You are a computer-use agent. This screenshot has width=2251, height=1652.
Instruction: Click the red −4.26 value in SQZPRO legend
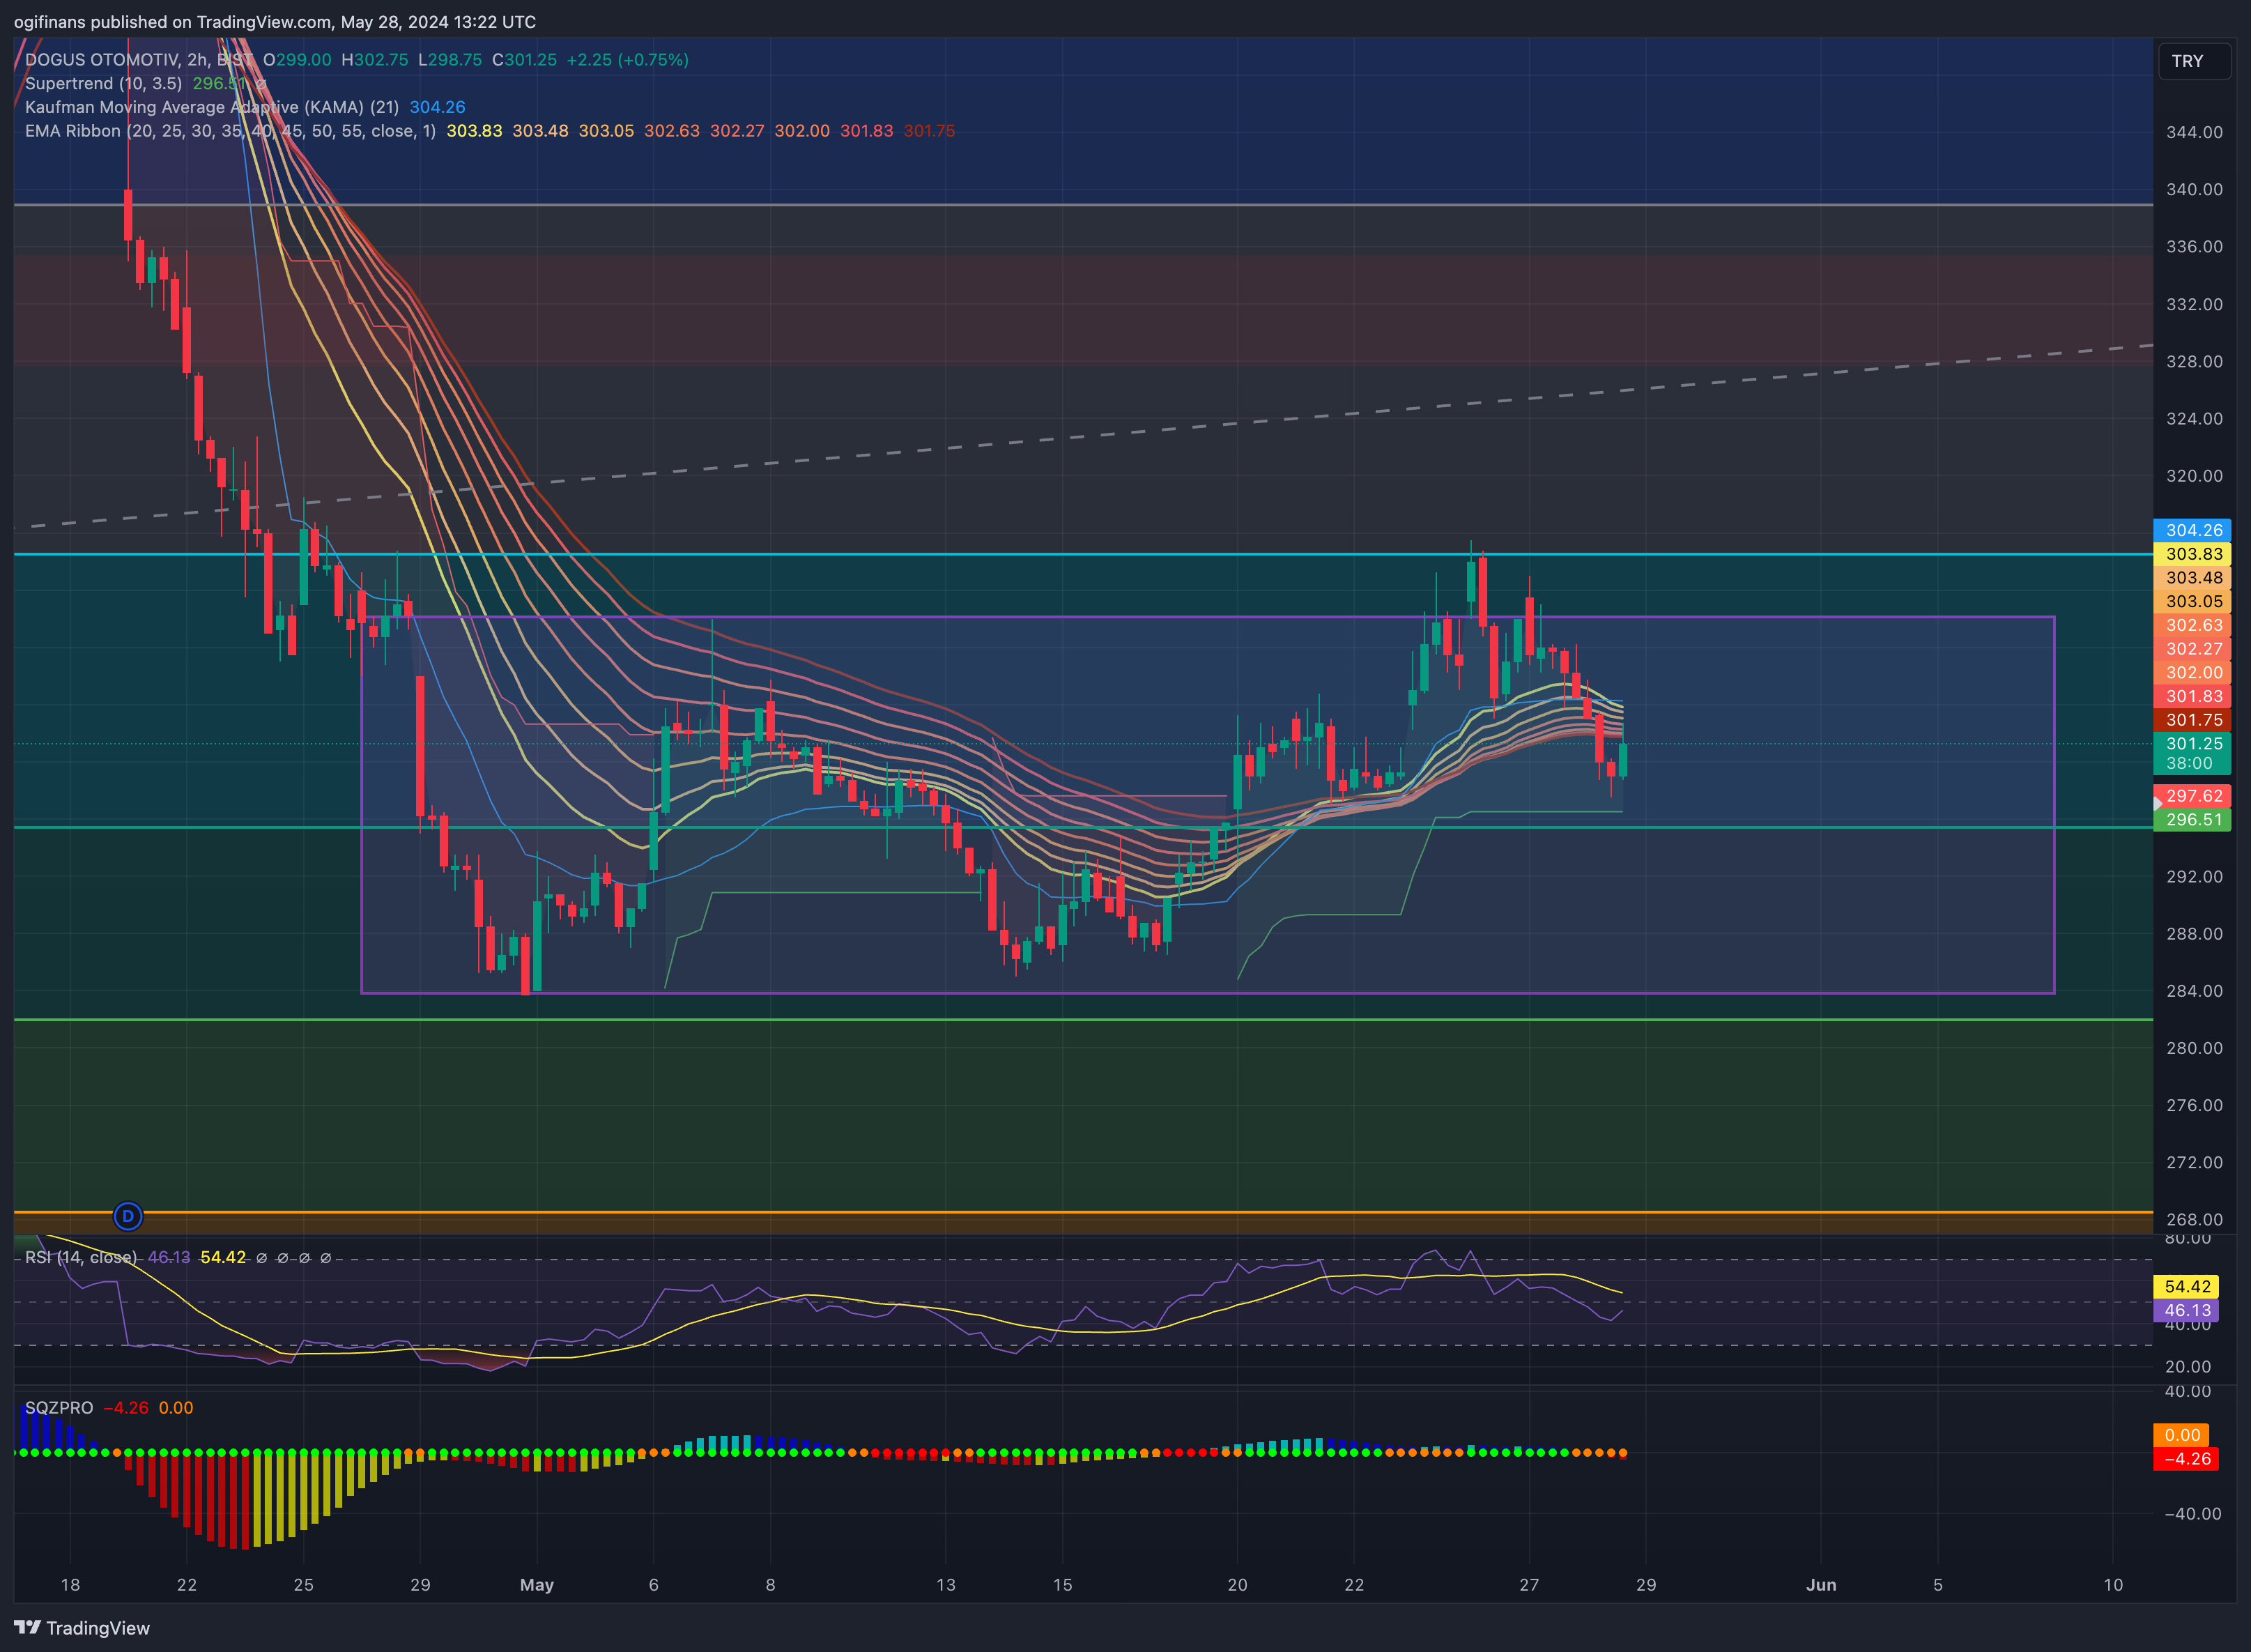[126, 1408]
